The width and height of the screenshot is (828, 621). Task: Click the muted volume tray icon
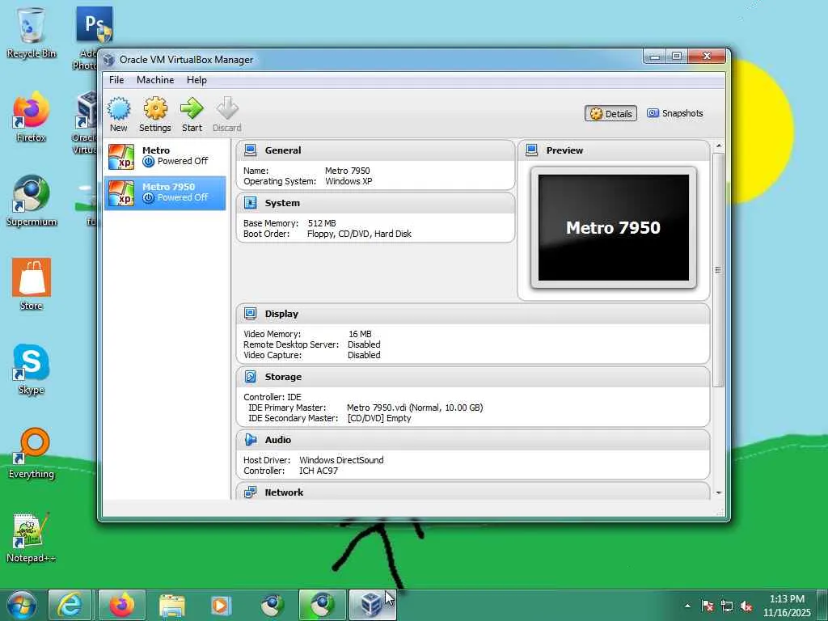[746, 606]
